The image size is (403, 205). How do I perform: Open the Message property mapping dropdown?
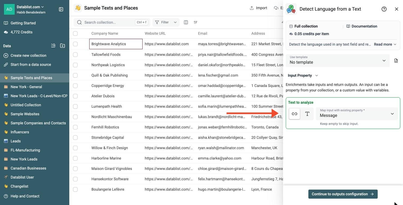click(x=357, y=114)
